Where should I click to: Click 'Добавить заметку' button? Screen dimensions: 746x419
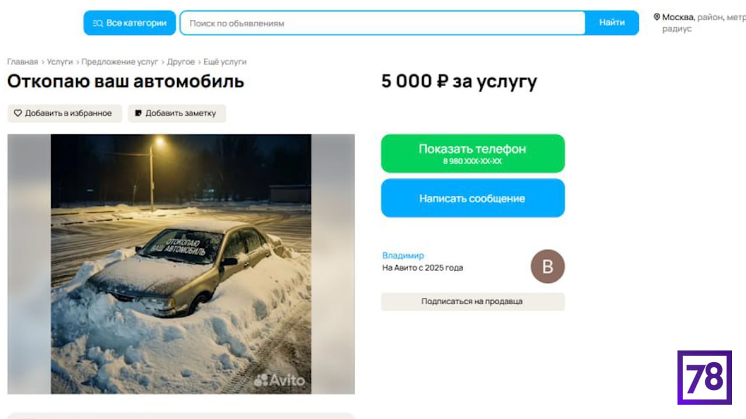(177, 113)
